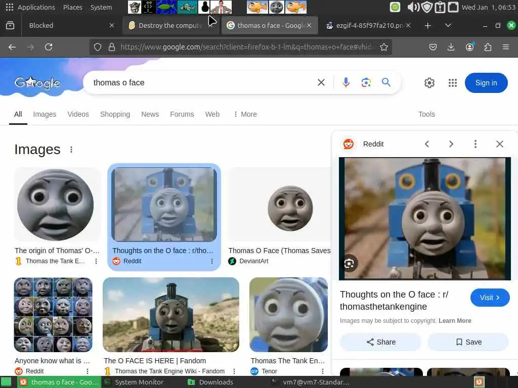Open the System menu in top panel

click(101, 7)
